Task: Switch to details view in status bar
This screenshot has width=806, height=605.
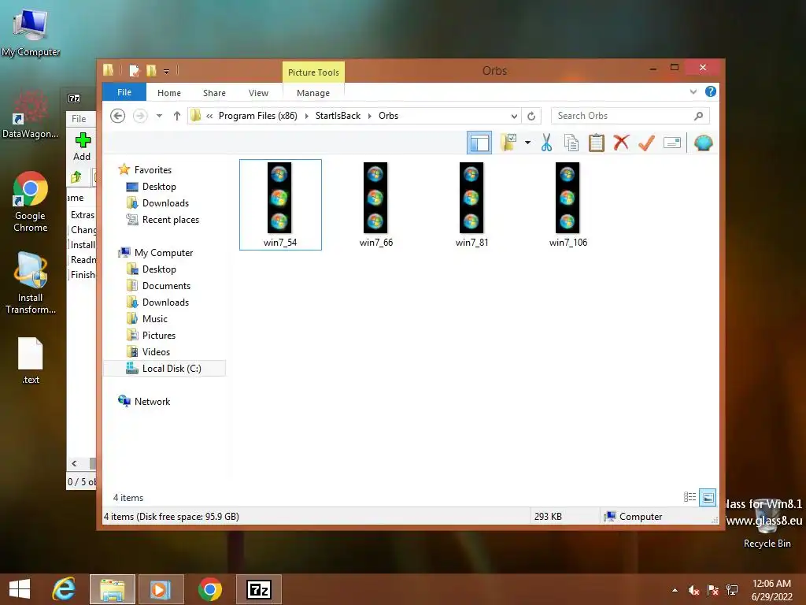Action: tap(690, 497)
